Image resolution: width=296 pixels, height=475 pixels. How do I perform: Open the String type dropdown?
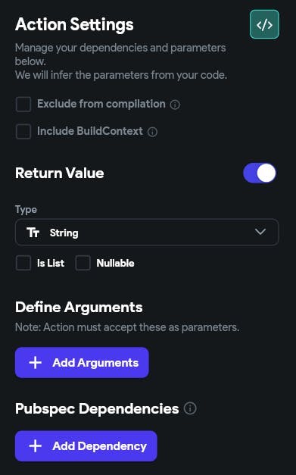(x=147, y=232)
